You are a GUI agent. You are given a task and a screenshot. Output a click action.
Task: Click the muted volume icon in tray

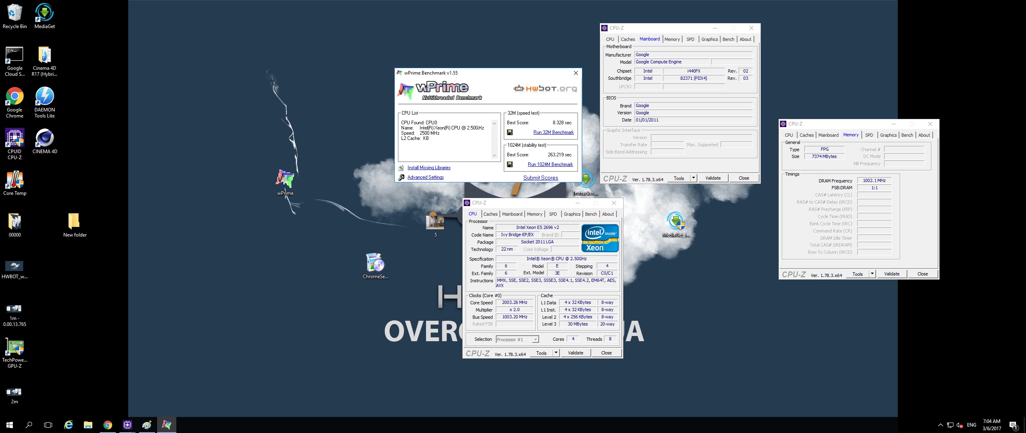(x=959, y=425)
